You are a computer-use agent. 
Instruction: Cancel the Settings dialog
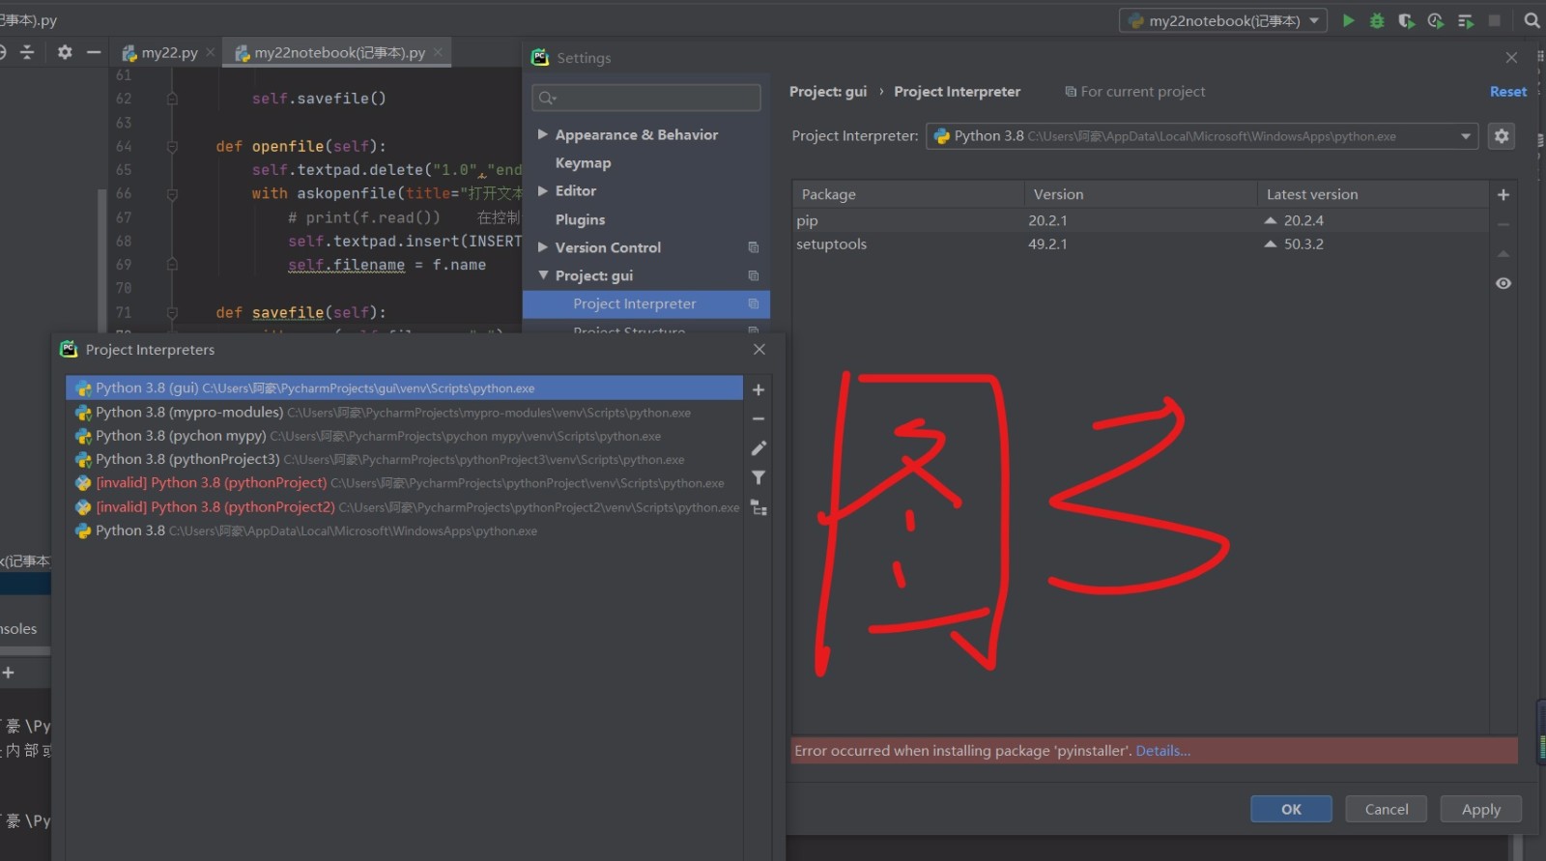tap(1386, 809)
